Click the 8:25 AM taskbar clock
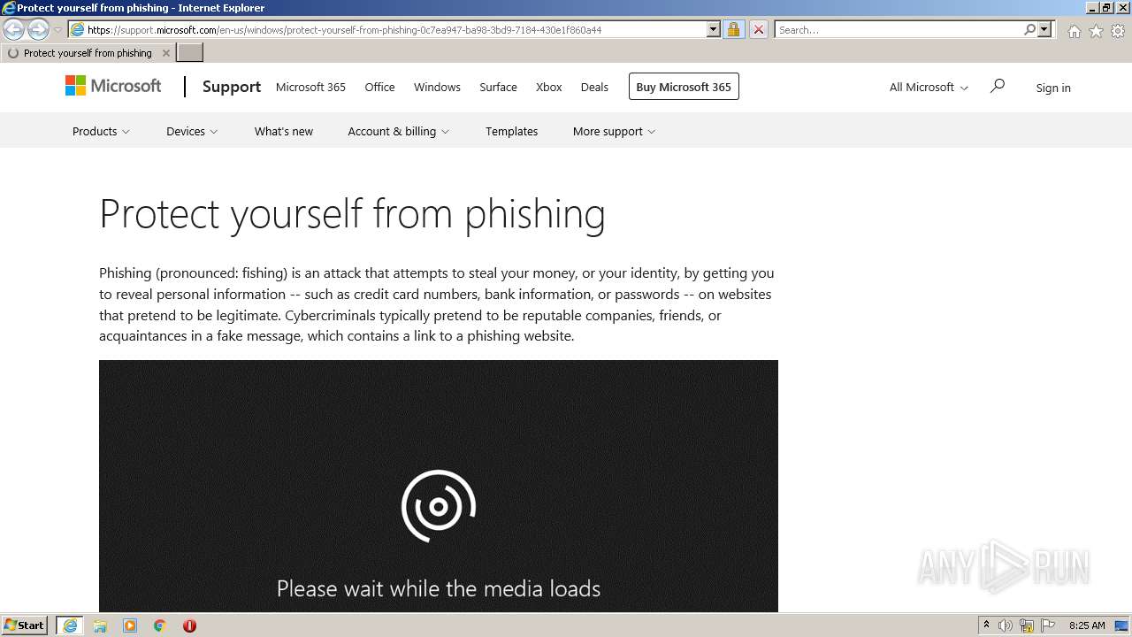Viewport: 1132px width, 637px height. (1087, 625)
